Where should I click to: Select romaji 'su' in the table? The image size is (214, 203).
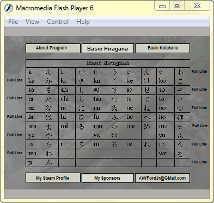coord(96,90)
